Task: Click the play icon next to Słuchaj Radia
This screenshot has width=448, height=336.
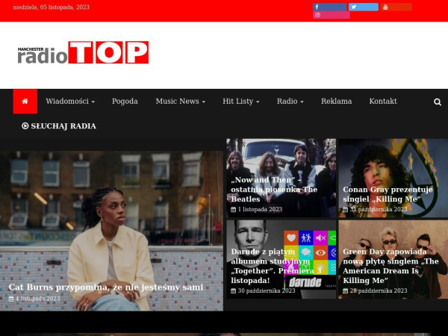Action: (25, 125)
